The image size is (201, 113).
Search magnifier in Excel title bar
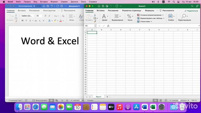pos(192,6)
